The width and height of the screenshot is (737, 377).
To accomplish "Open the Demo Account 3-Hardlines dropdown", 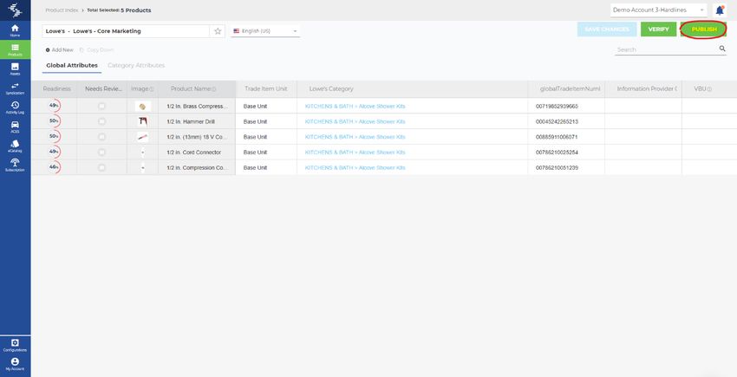I will pyautogui.click(x=658, y=10).
